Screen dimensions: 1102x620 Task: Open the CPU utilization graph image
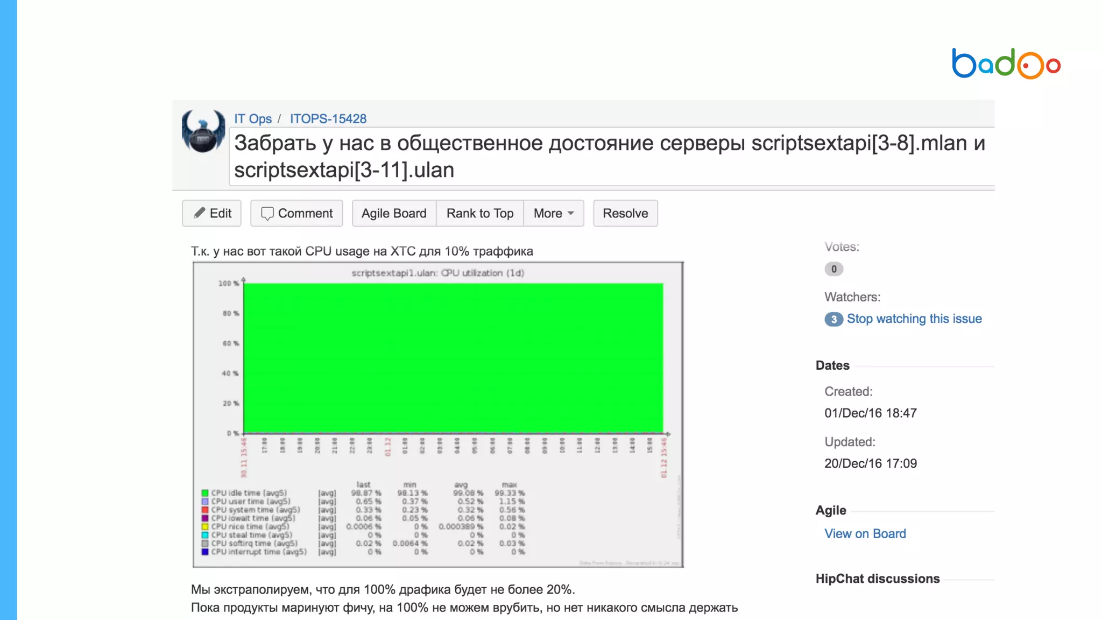[438, 414]
